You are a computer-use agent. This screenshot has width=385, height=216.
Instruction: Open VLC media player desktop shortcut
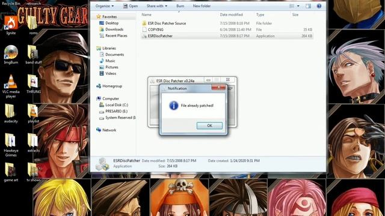pos(11,86)
